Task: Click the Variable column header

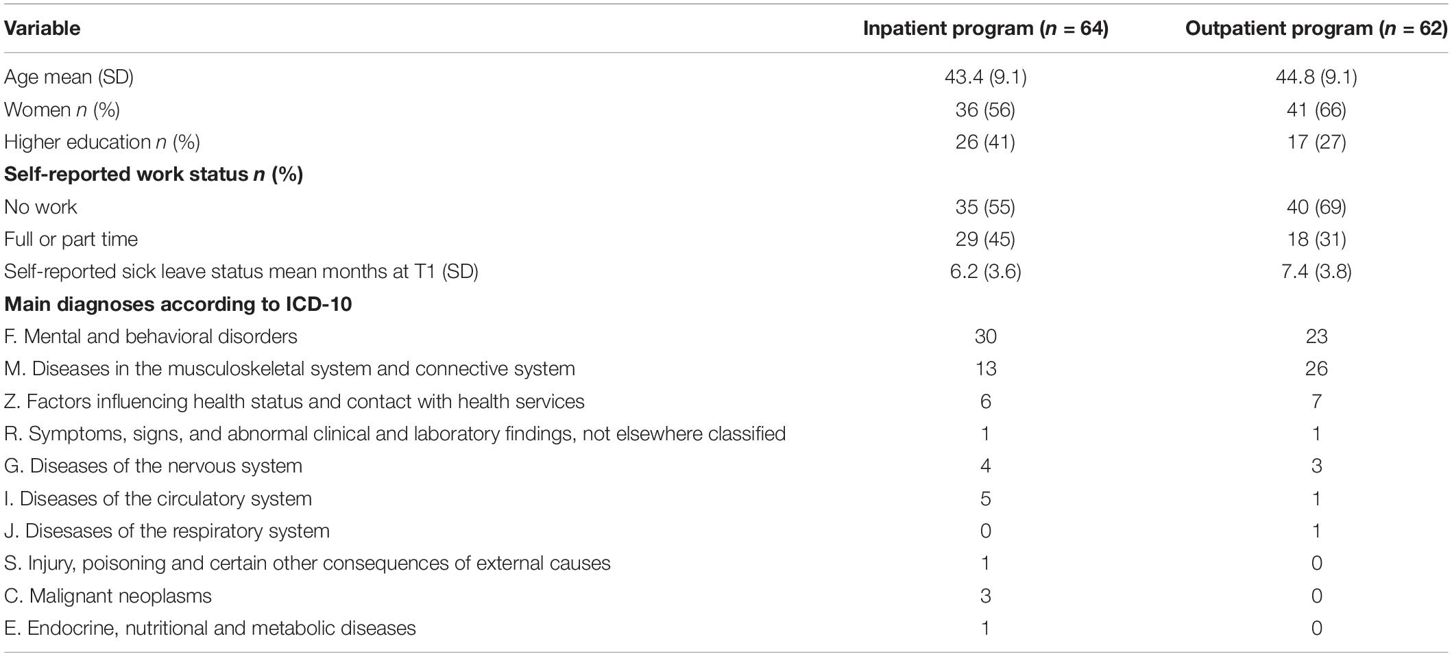Action: tap(43, 28)
